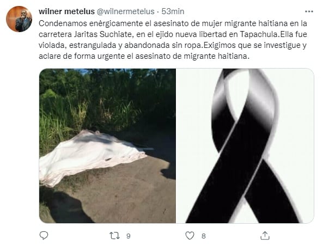This screenshot has height=245, width=323.
Task: Click the tweet text beginning Condenamos enérgicamente
Action: (173, 40)
